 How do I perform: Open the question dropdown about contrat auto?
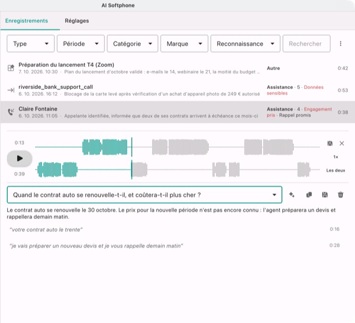coord(144,195)
